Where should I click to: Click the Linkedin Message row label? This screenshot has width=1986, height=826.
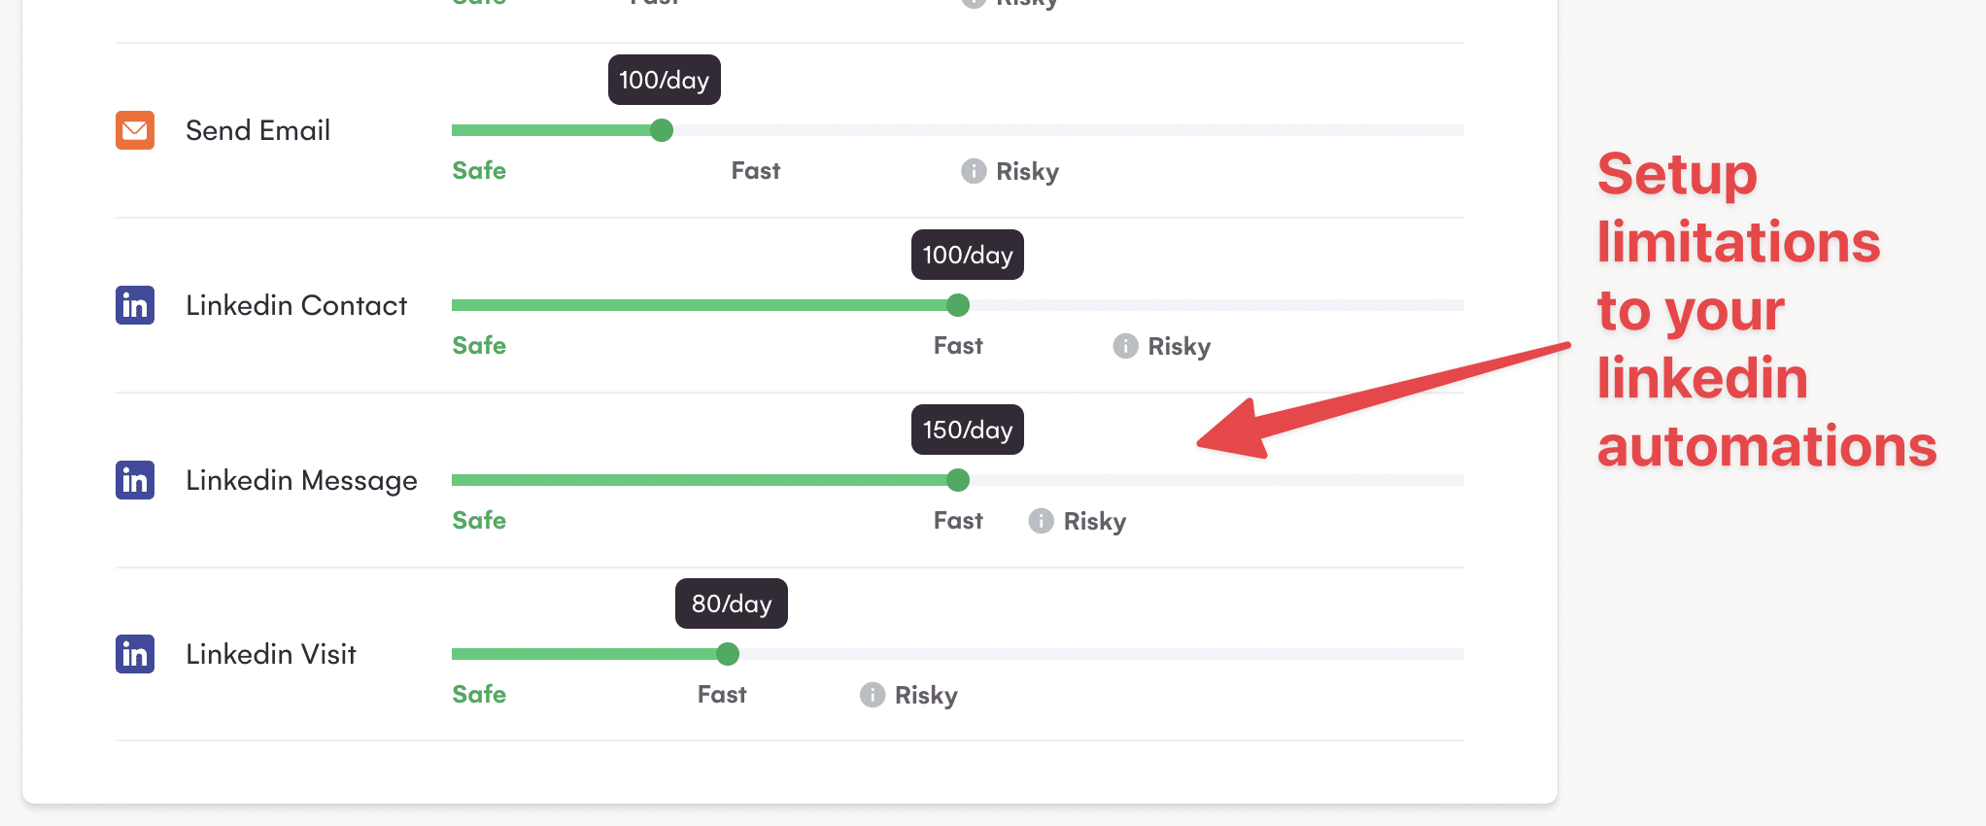coord(301,480)
